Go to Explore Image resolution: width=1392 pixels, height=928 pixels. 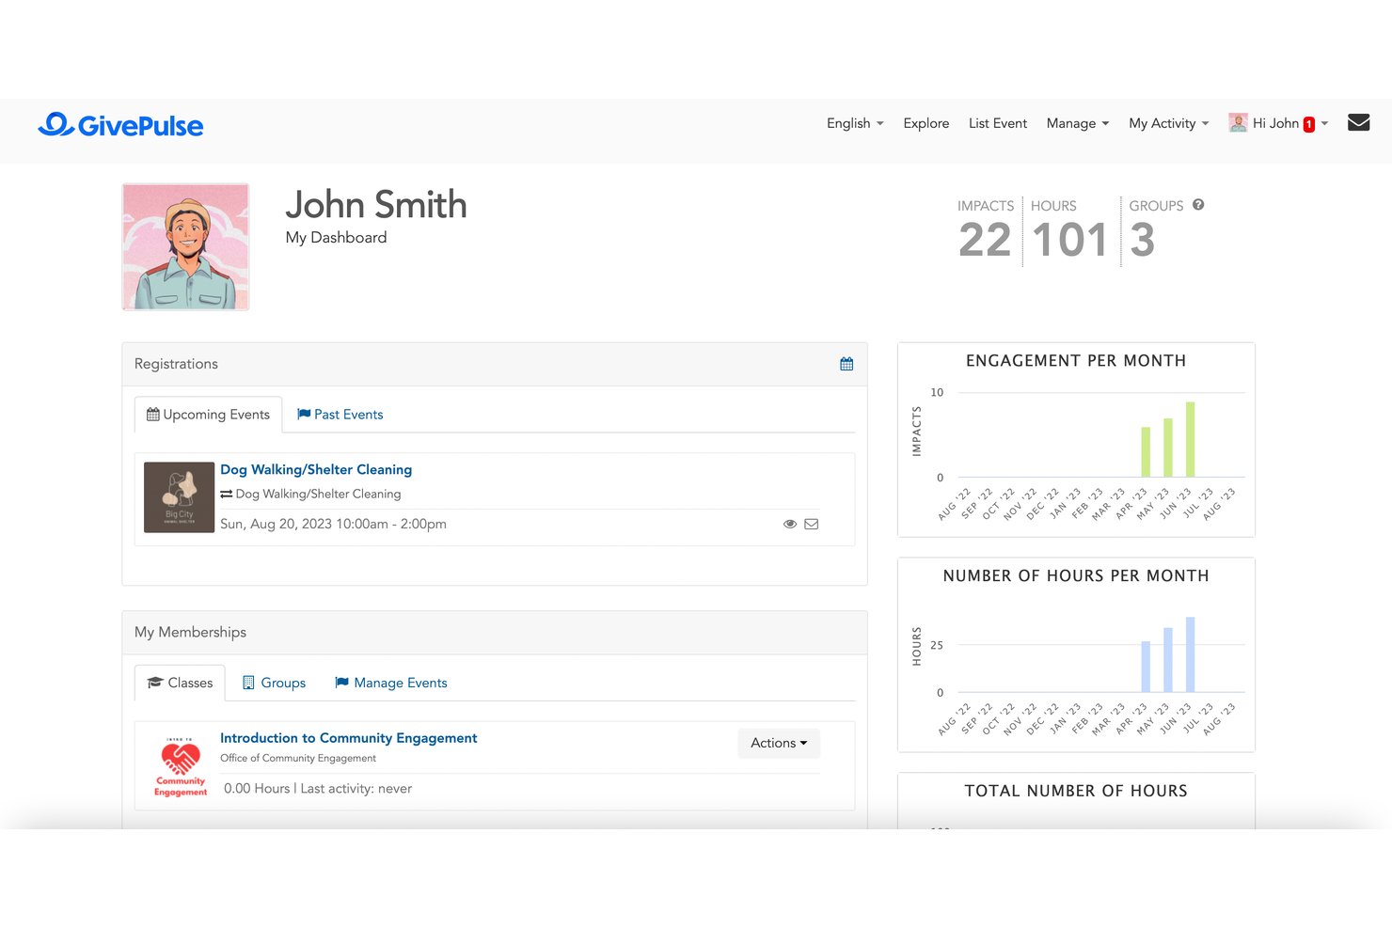pos(926,123)
